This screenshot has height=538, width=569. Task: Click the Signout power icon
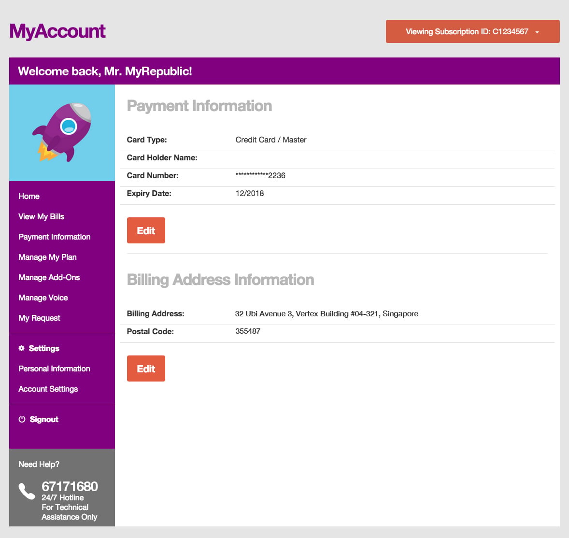[x=22, y=419]
